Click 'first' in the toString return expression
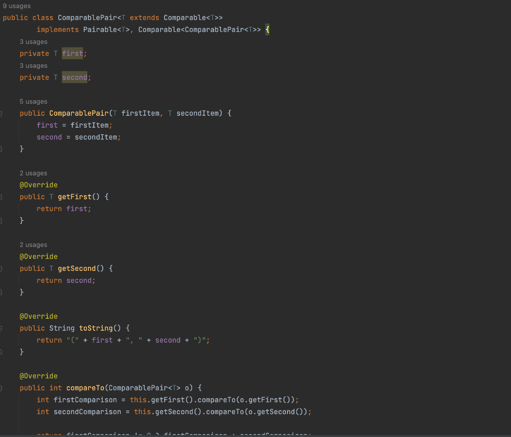511x437 pixels. (x=102, y=340)
